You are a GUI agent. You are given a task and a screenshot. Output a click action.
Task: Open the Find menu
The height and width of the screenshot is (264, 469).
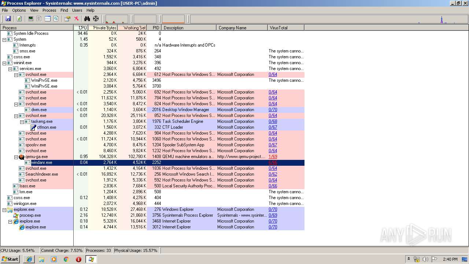pyautogui.click(x=64, y=10)
